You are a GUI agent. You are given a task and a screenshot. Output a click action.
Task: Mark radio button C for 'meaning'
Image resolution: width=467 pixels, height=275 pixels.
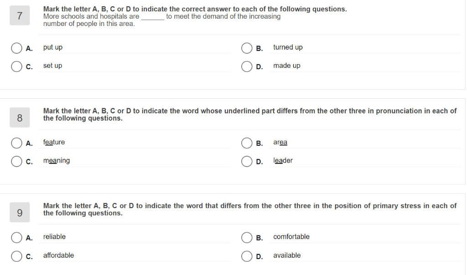tap(16, 162)
